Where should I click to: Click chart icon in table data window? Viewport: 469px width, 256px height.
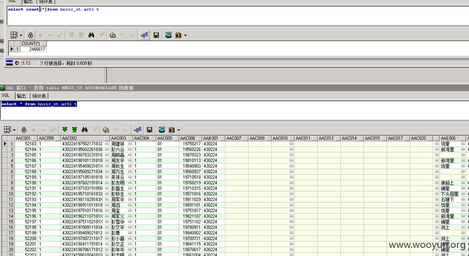tap(172, 130)
